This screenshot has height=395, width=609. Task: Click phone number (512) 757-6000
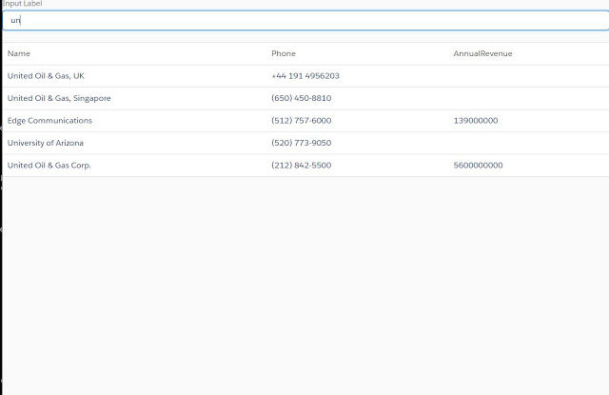pyautogui.click(x=302, y=121)
